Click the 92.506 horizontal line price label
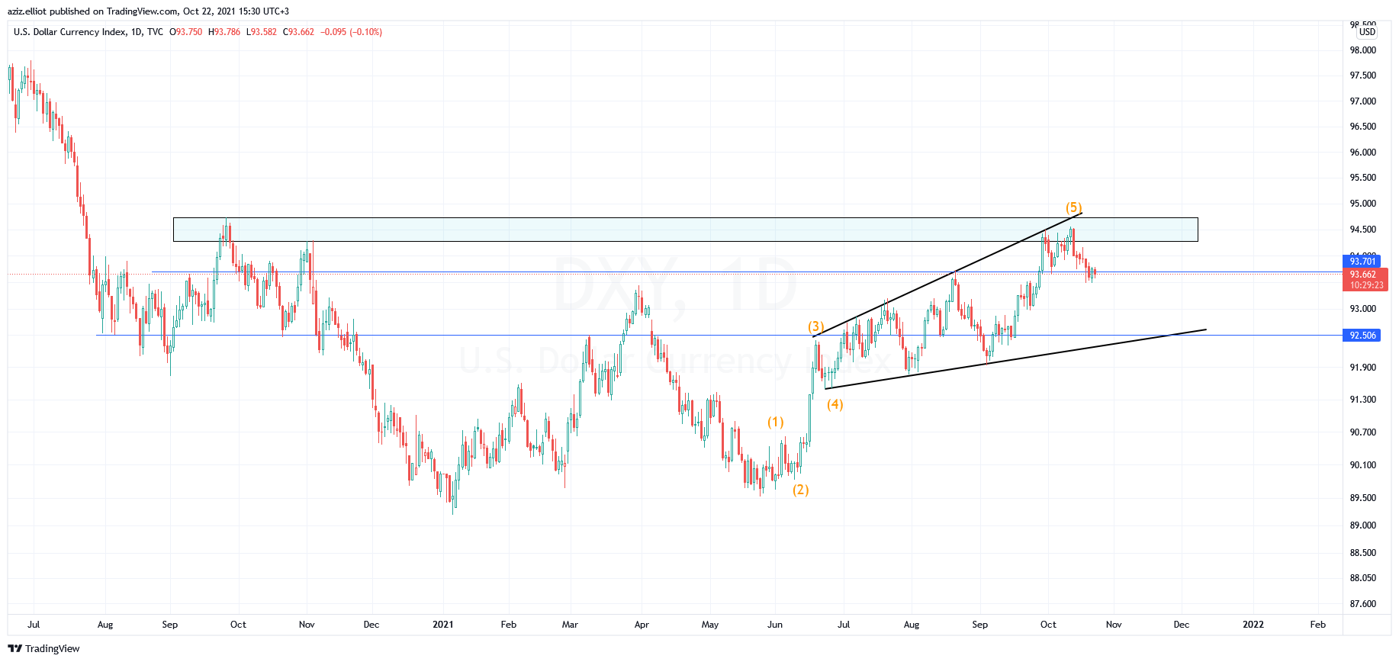 tap(1362, 335)
